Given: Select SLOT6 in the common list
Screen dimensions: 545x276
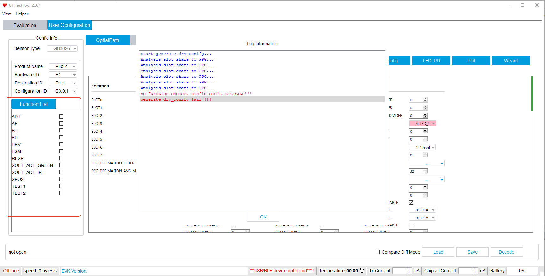Looking at the screenshot, I should coord(97,147).
